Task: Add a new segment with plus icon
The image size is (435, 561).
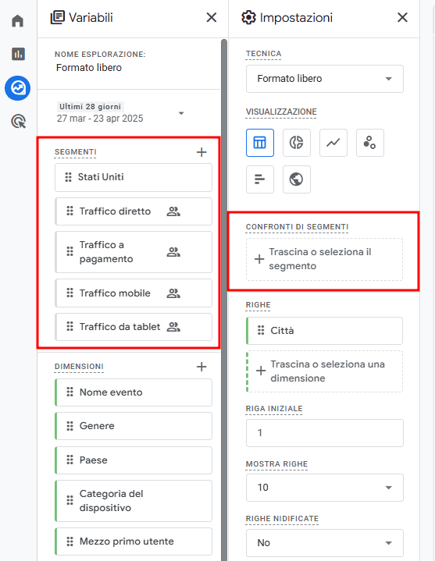Action: click(x=201, y=152)
